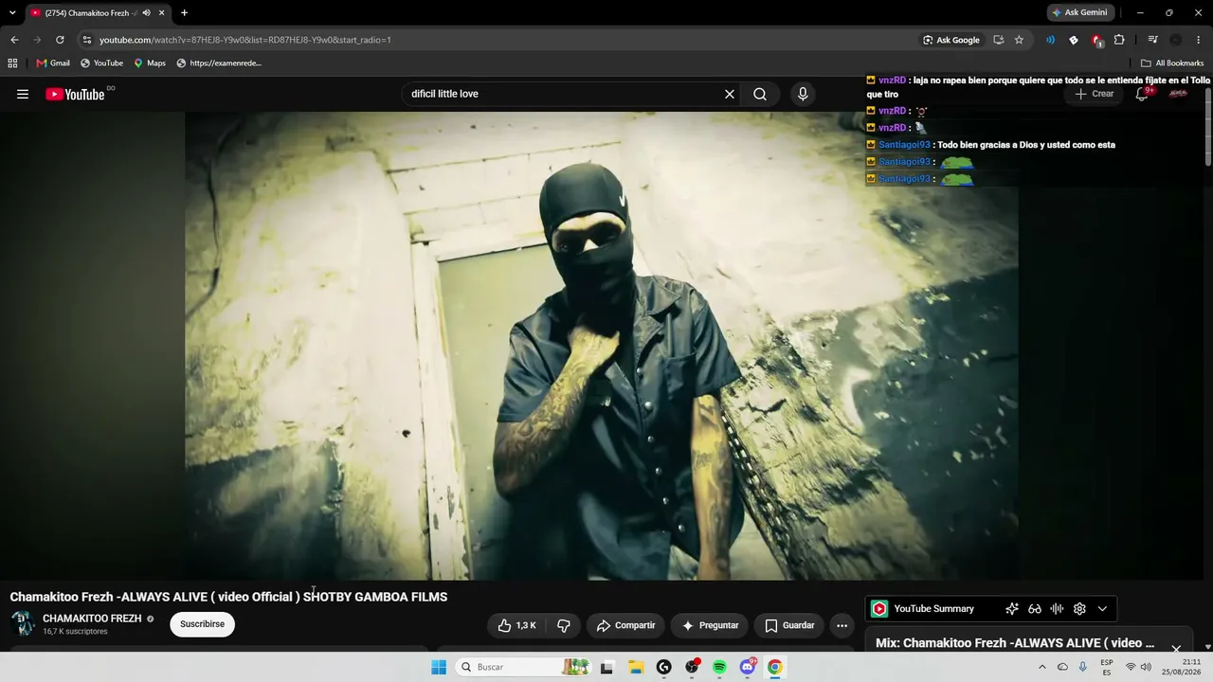Open YouTube Summary settings gear
Screen dimensions: 1213x682
click(x=1079, y=609)
